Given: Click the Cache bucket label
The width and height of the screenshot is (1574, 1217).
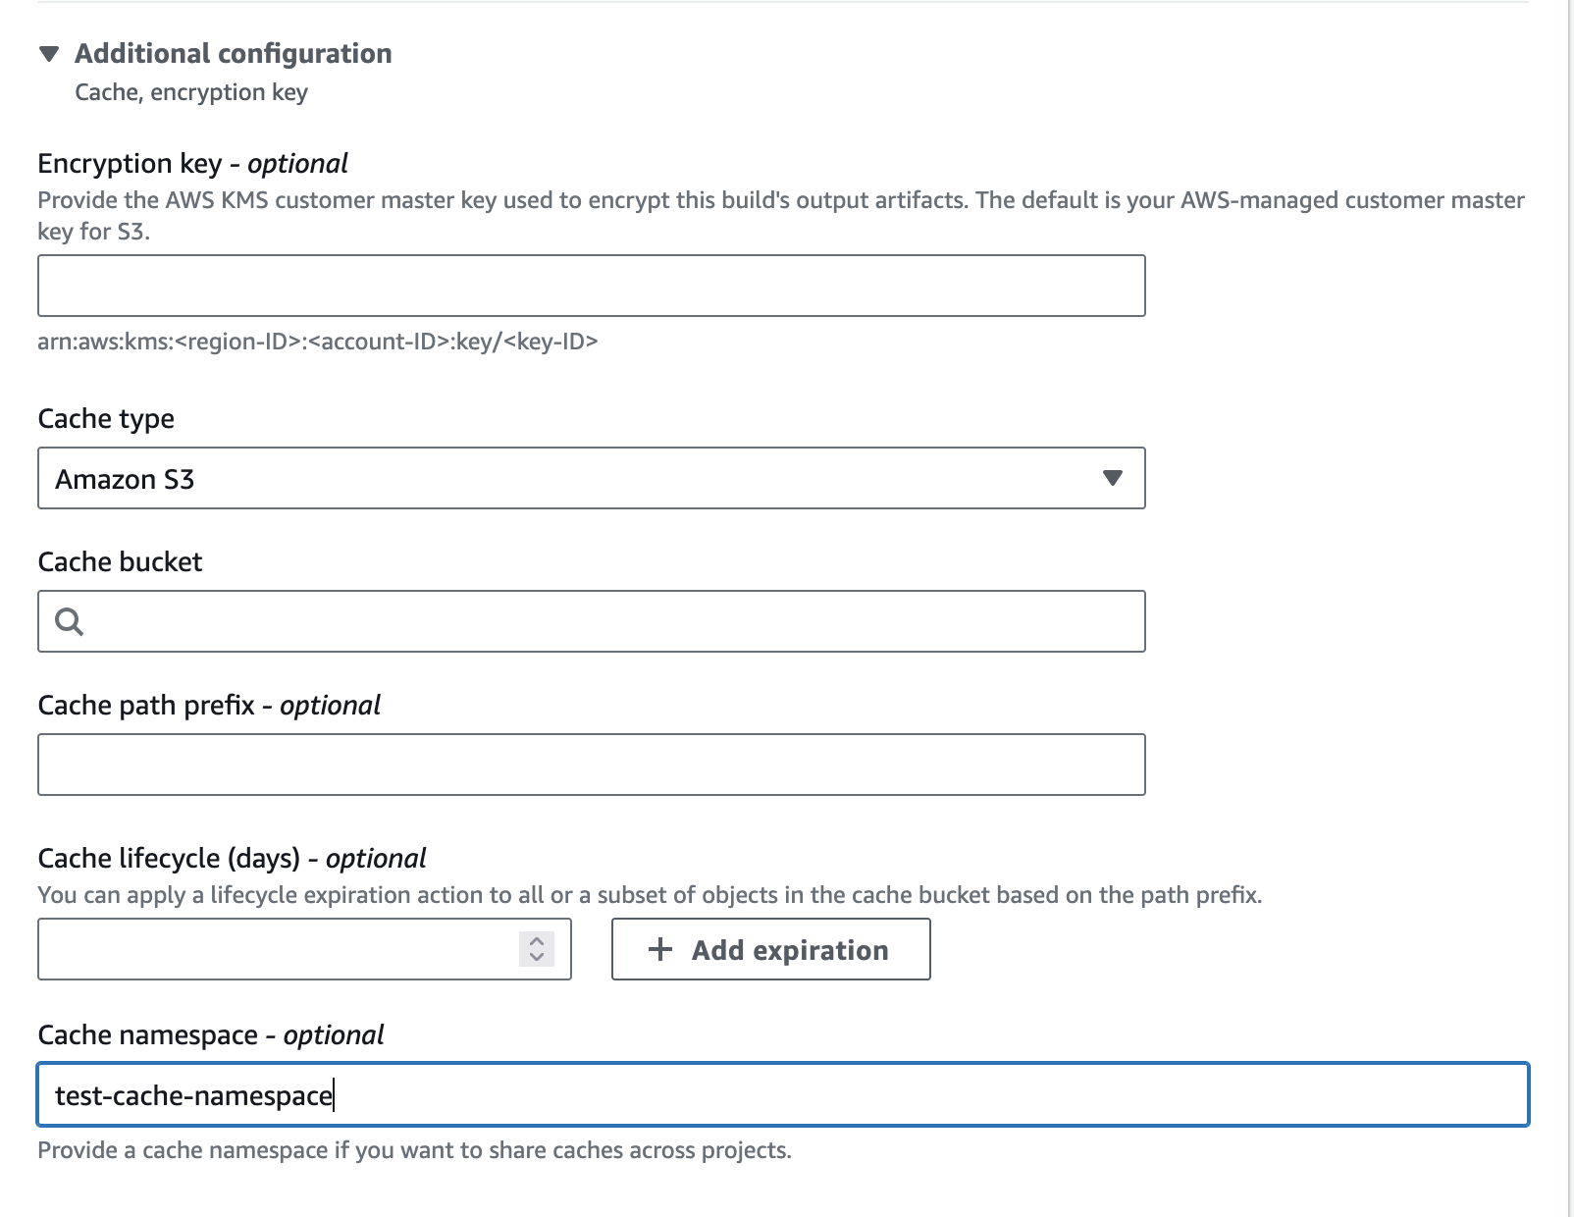Looking at the screenshot, I should pyautogui.click(x=120, y=561).
